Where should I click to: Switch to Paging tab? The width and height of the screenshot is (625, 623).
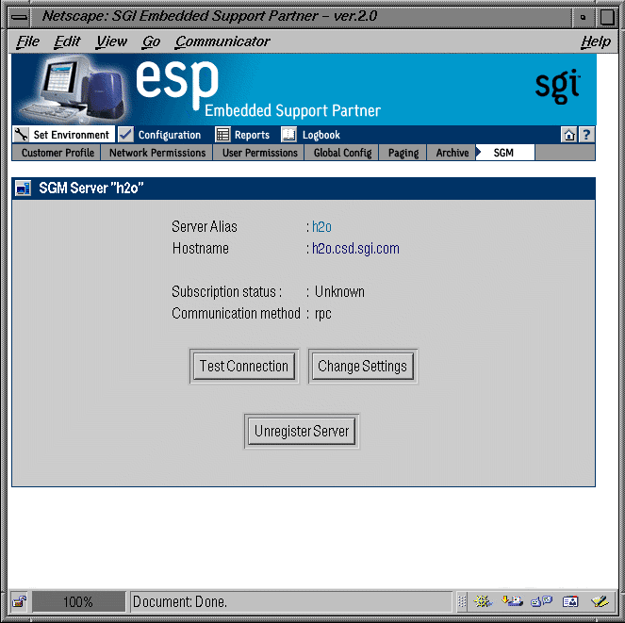[x=403, y=153]
